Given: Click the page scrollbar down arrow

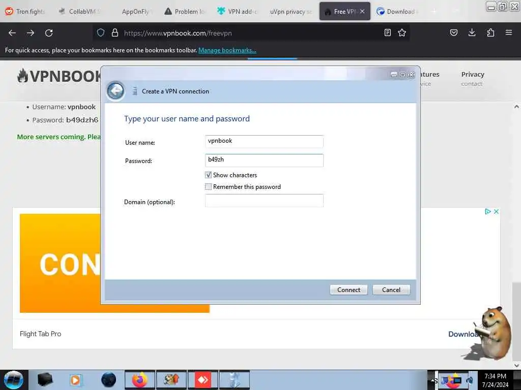Looking at the screenshot, I should pos(516,365).
